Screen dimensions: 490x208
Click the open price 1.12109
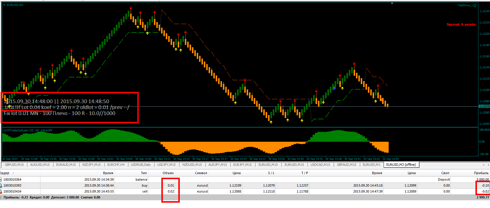[x=235, y=185]
